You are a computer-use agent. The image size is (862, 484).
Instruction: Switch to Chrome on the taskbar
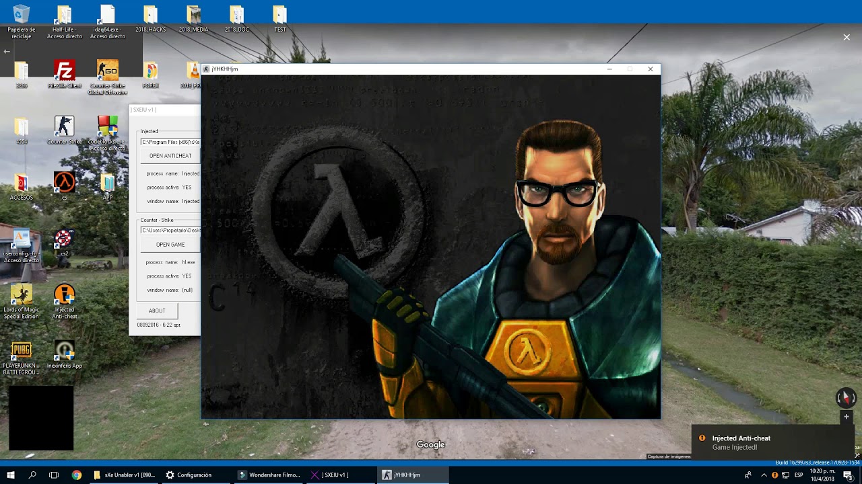click(76, 475)
